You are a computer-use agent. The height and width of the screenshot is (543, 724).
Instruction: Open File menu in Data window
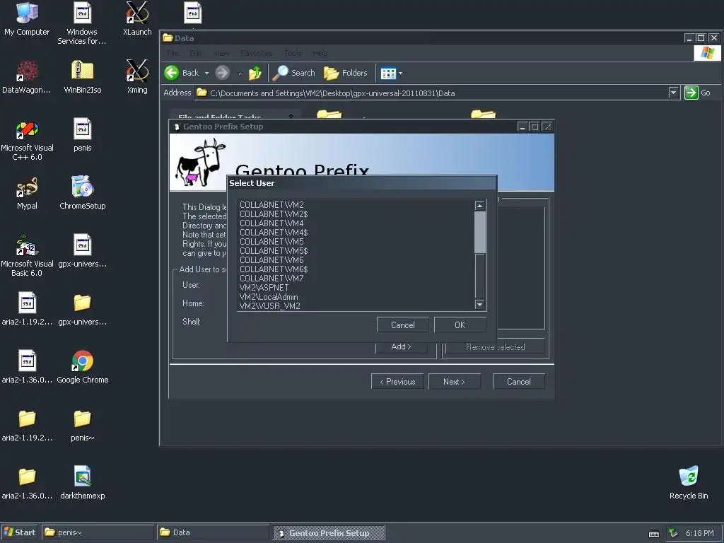click(x=173, y=53)
